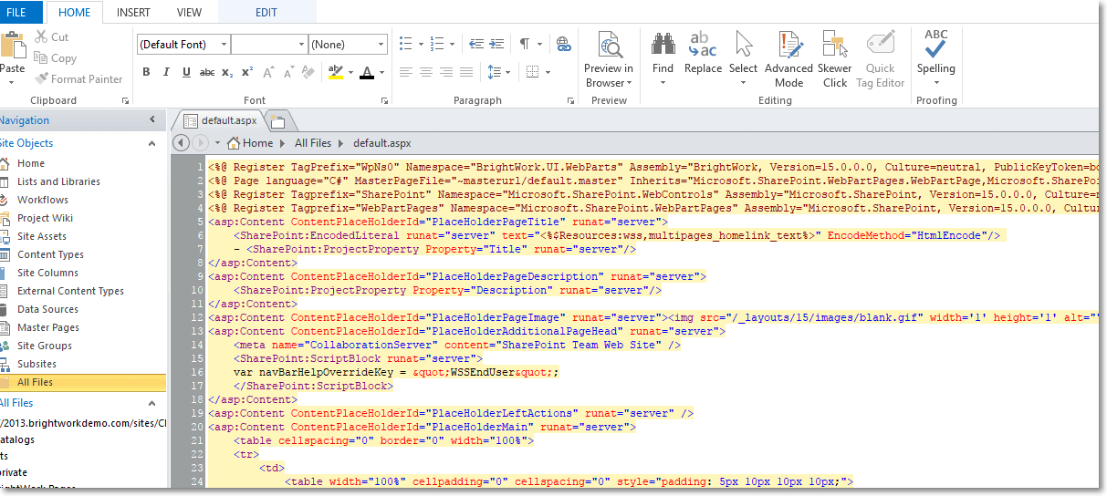Viewport: 1107px width, 496px height.
Task: Open the borders dropdown arrow
Action: 547,72
